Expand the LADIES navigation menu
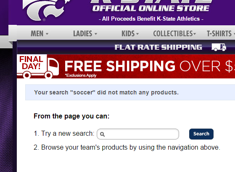The width and height of the screenshot is (235, 172). (x=85, y=34)
